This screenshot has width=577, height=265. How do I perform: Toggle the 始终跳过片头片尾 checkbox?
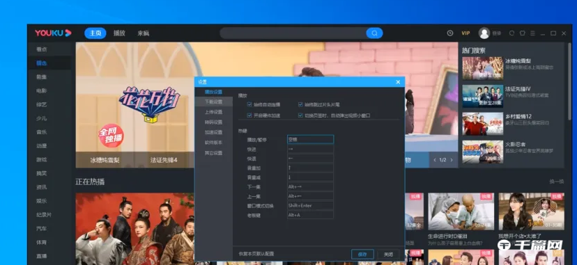pyautogui.click(x=300, y=104)
